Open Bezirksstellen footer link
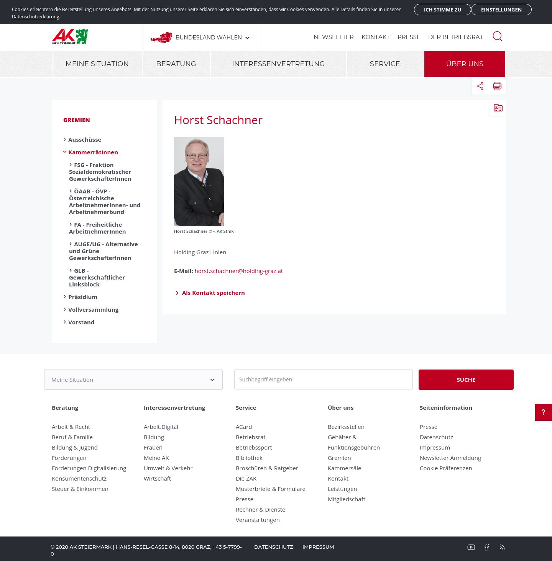 (346, 427)
